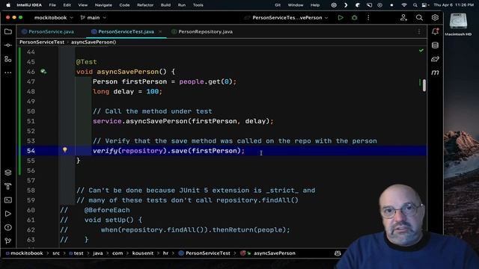Open the View menu
This screenshot has width=479, height=269.
click(83, 5)
